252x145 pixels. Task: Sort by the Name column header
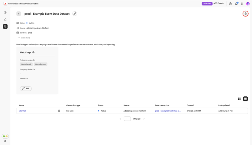22,105
